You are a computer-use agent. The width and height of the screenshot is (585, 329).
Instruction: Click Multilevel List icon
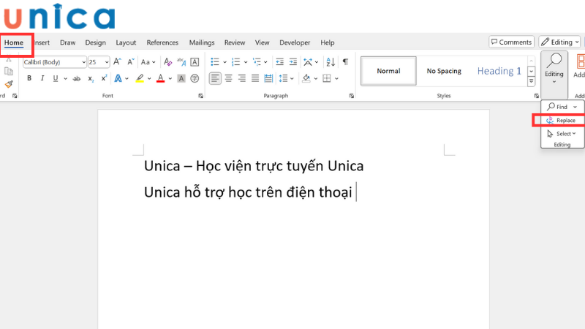257,62
